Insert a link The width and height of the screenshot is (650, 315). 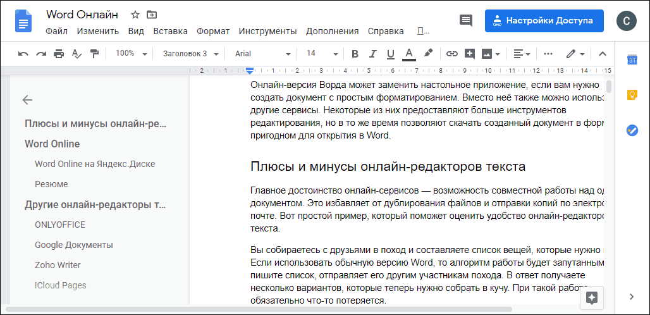(x=451, y=54)
